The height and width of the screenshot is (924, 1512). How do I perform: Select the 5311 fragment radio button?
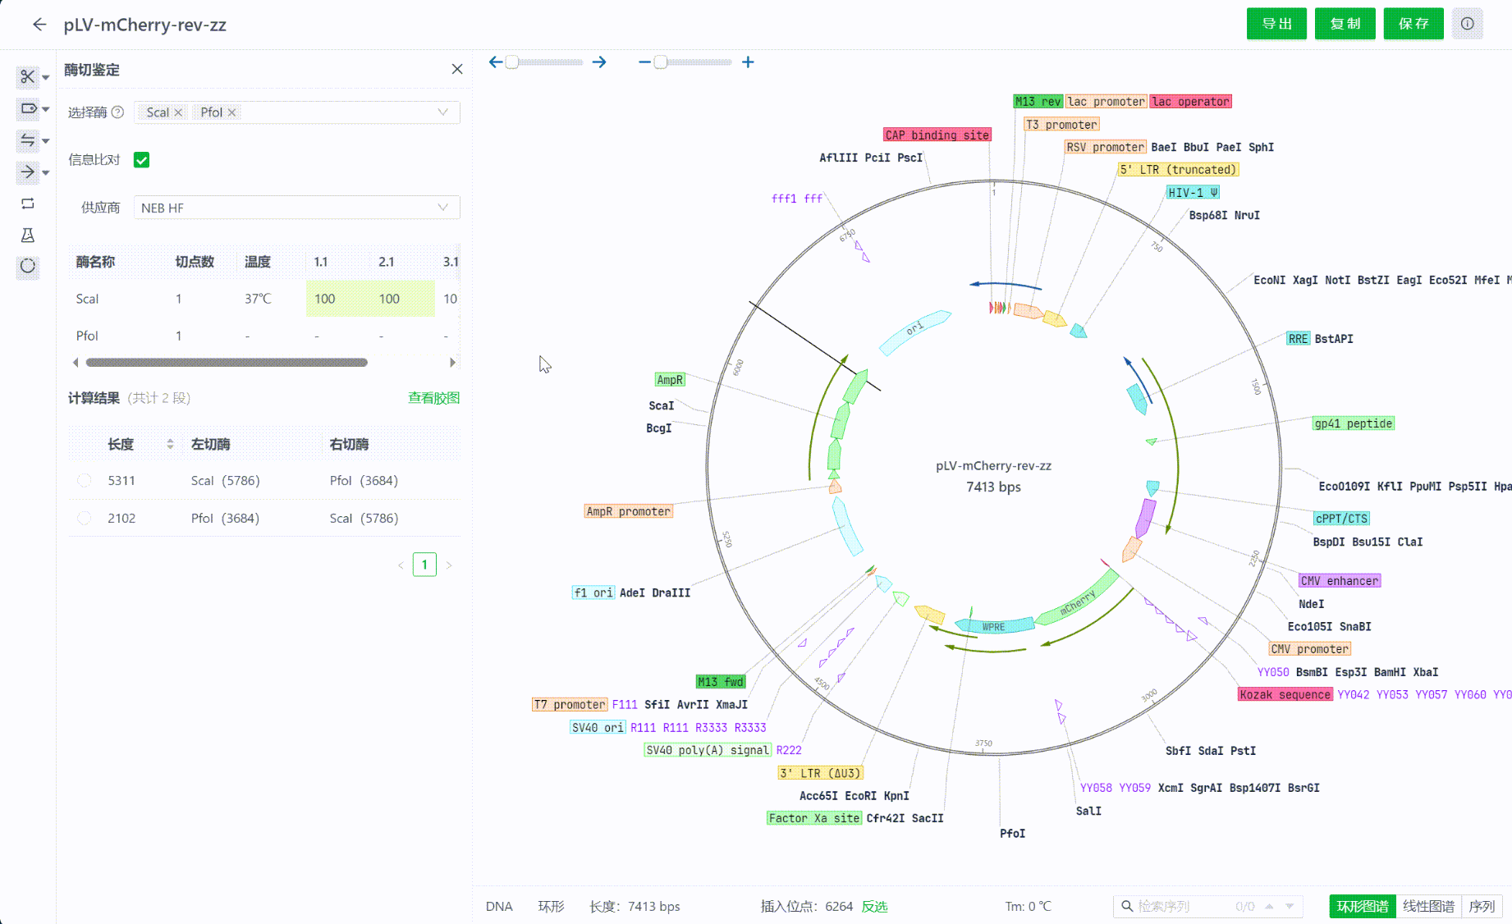pos(85,481)
